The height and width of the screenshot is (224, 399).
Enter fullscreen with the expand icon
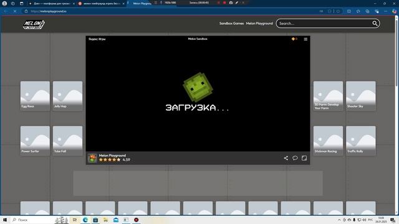click(x=304, y=158)
